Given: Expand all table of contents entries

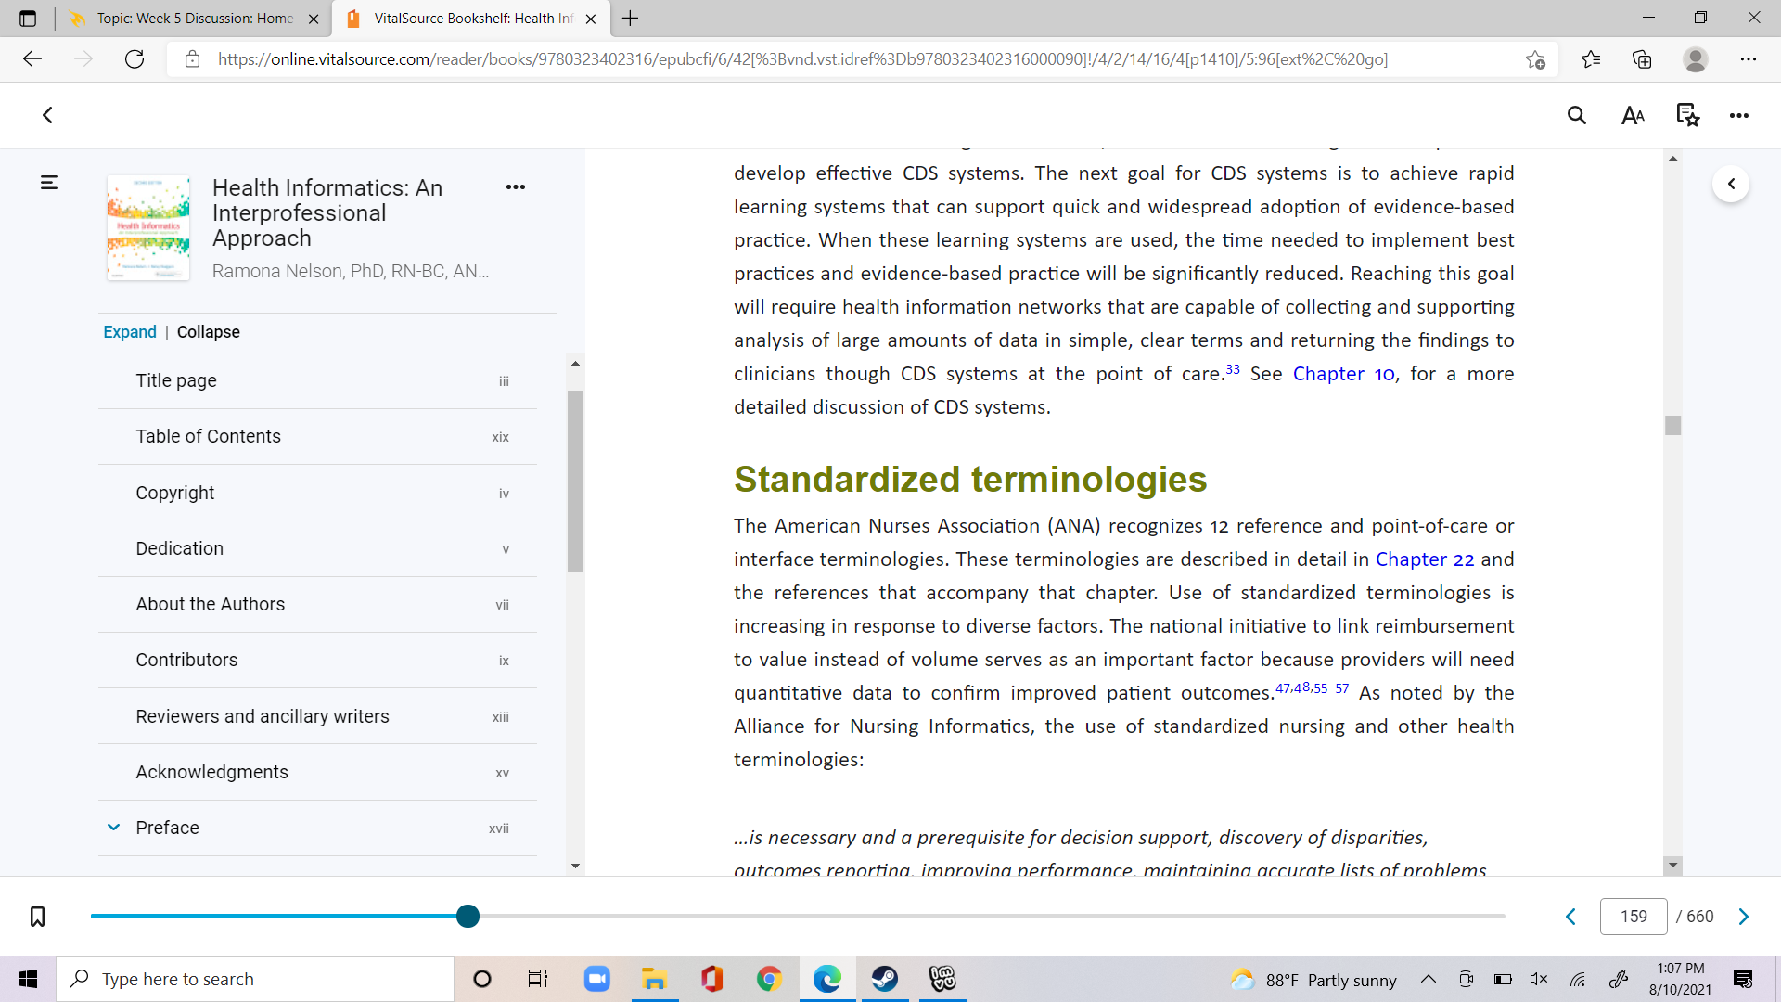Looking at the screenshot, I should 130,332.
